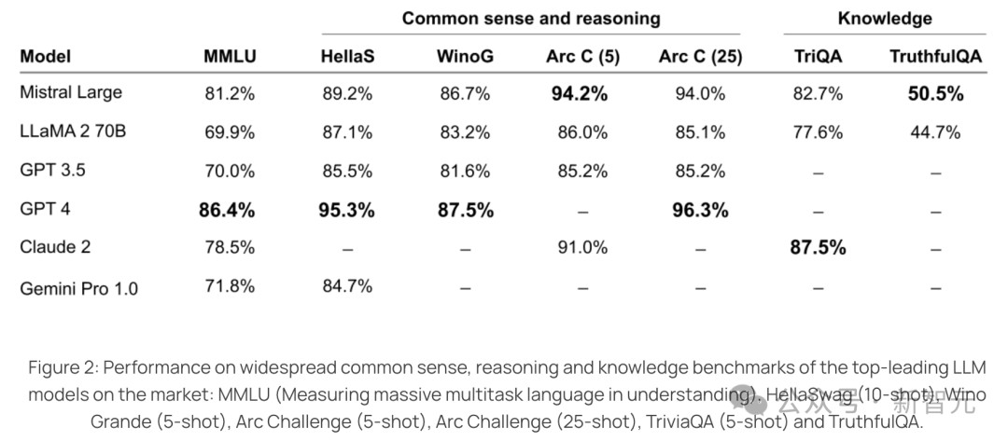
Task: Click the Arc C (25) column header
Action: click(700, 56)
